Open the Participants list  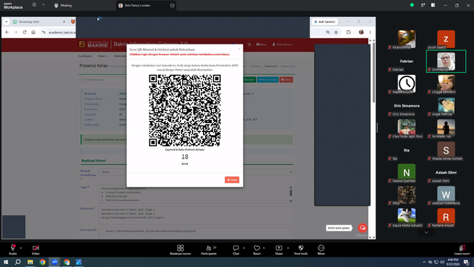(209, 250)
